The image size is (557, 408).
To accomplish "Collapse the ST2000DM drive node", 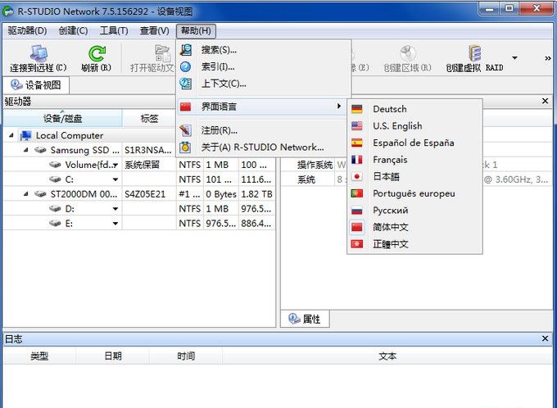I will coord(26,194).
